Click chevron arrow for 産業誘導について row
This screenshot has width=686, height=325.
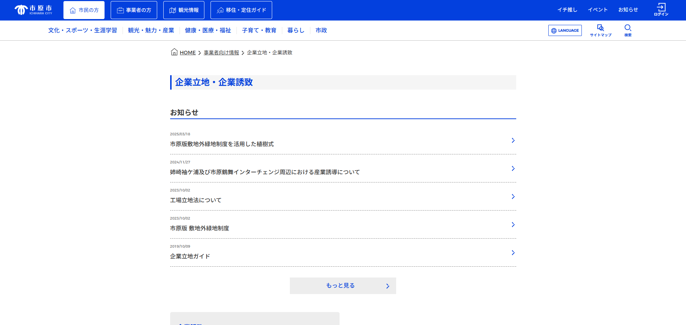[513, 168]
